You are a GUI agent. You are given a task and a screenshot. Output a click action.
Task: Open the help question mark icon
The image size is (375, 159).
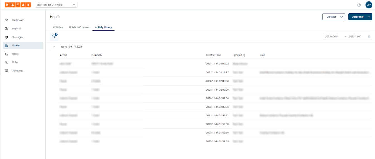tap(359, 5)
